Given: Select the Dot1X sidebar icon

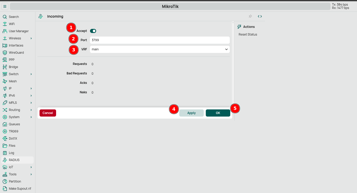Looking at the screenshot, I should tap(5, 138).
